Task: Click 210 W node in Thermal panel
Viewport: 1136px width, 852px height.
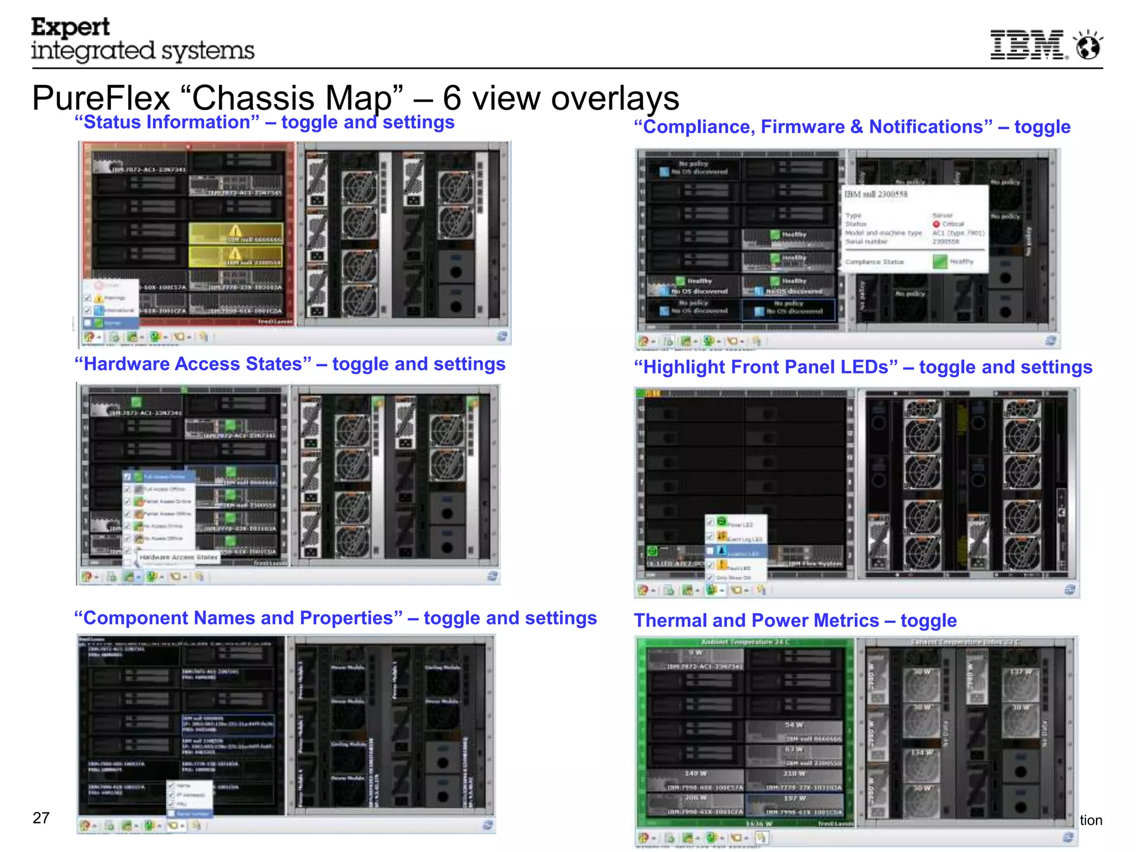Action: click(x=794, y=779)
